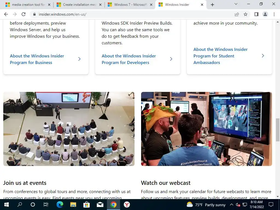Image resolution: width=280 pixels, height=210 pixels.
Task: Click the Chrome taskbar icon
Action: [x=113, y=205]
